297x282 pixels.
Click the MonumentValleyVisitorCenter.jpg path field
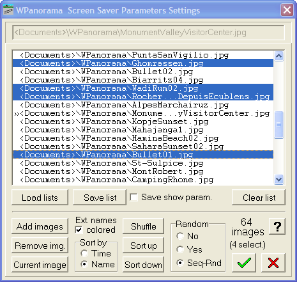click(x=148, y=33)
